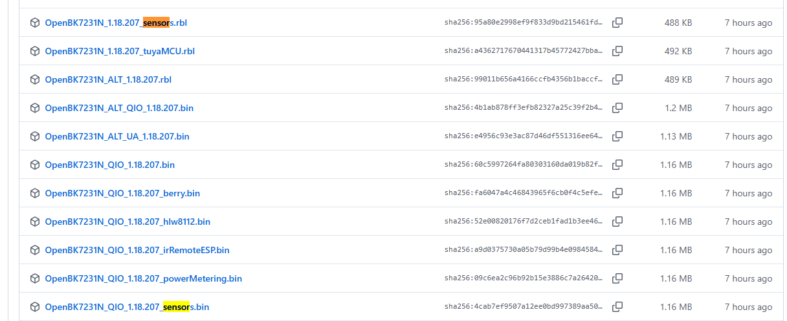Download OpenBK7231N_ALT_UA_1.18.207.bin

(117, 136)
